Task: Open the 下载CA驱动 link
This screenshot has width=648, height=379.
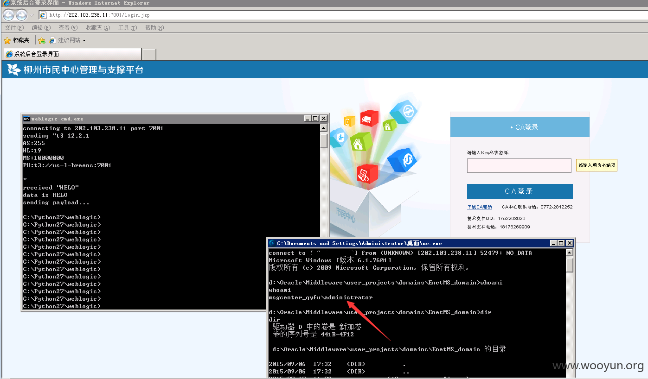Action: tap(480, 207)
